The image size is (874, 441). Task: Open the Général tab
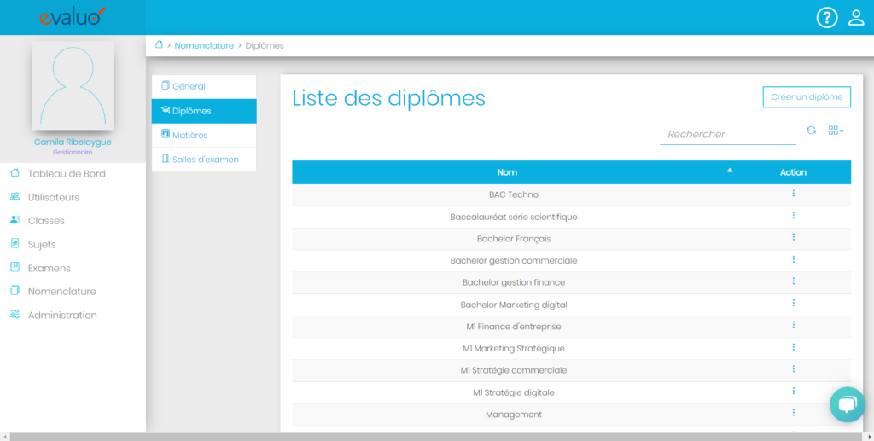tap(189, 86)
